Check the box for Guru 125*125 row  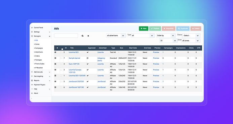coord(61,64)
